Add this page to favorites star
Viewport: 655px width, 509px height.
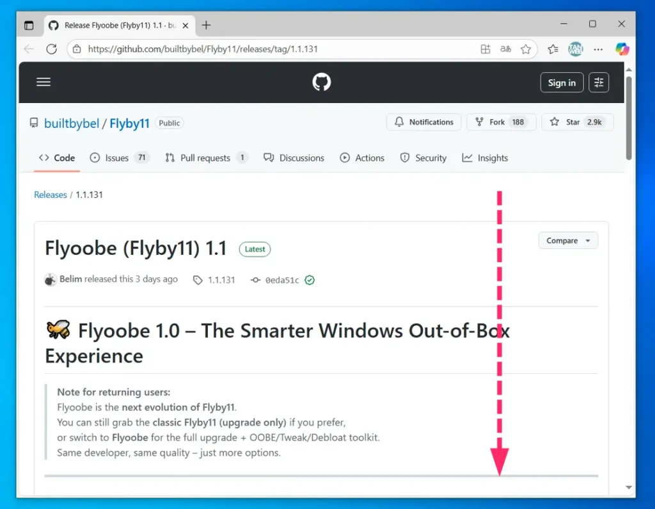point(526,49)
